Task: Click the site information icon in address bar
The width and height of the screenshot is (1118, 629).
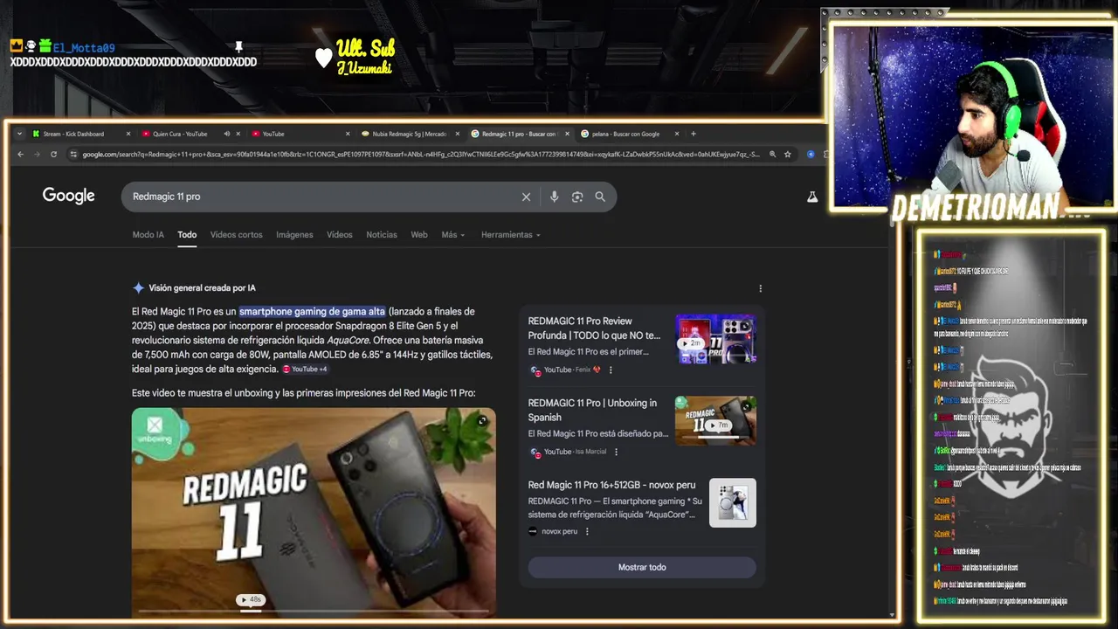Action: (73, 155)
